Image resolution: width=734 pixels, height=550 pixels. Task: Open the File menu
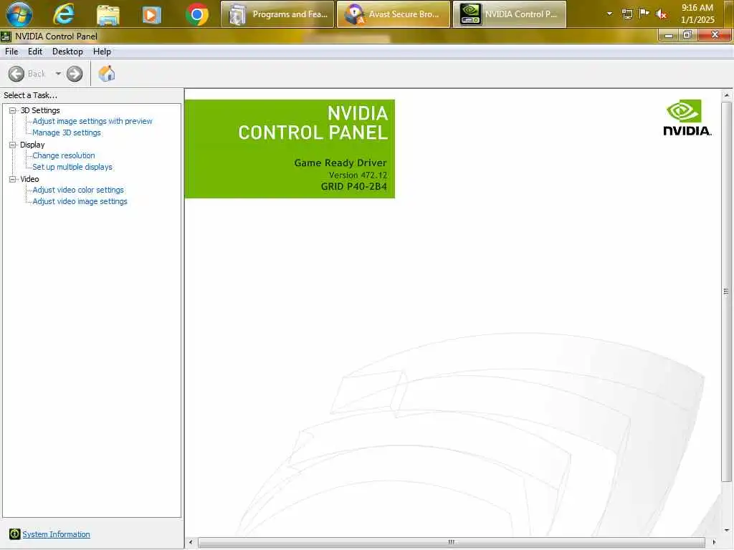pyautogui.click(x=11, y=52)
